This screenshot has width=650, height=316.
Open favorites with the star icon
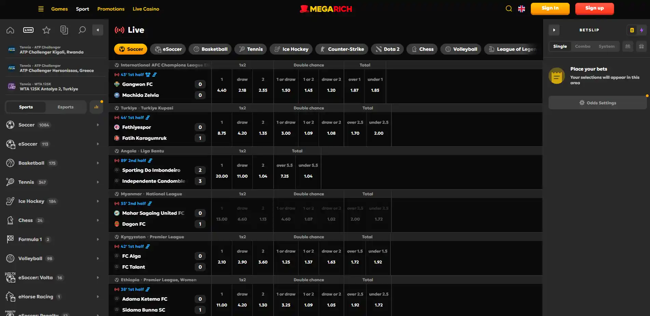pyautogui.click(x=46, y=30)
